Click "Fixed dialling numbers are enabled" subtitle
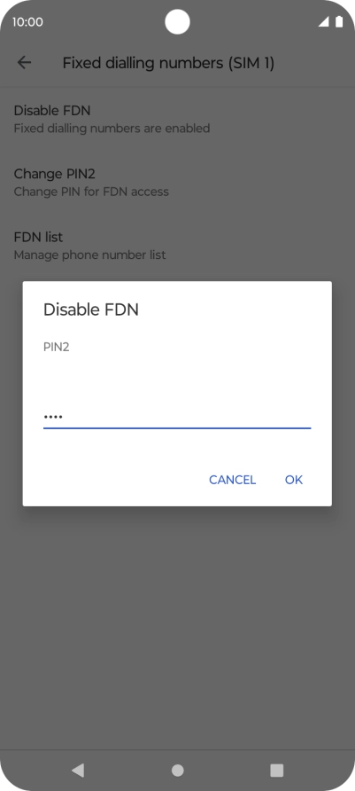The height and width of the screenshot is (791, 355). (112, 128)
